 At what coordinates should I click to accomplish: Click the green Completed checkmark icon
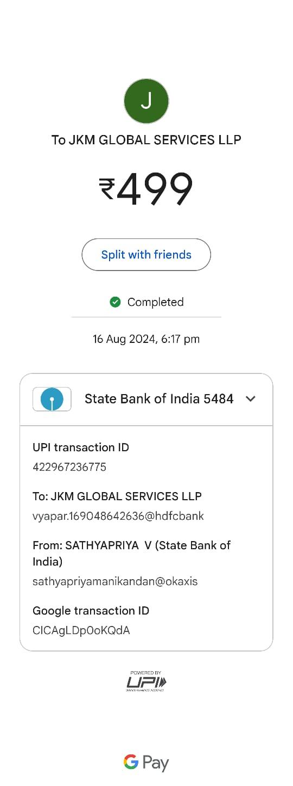click(115, 302)
